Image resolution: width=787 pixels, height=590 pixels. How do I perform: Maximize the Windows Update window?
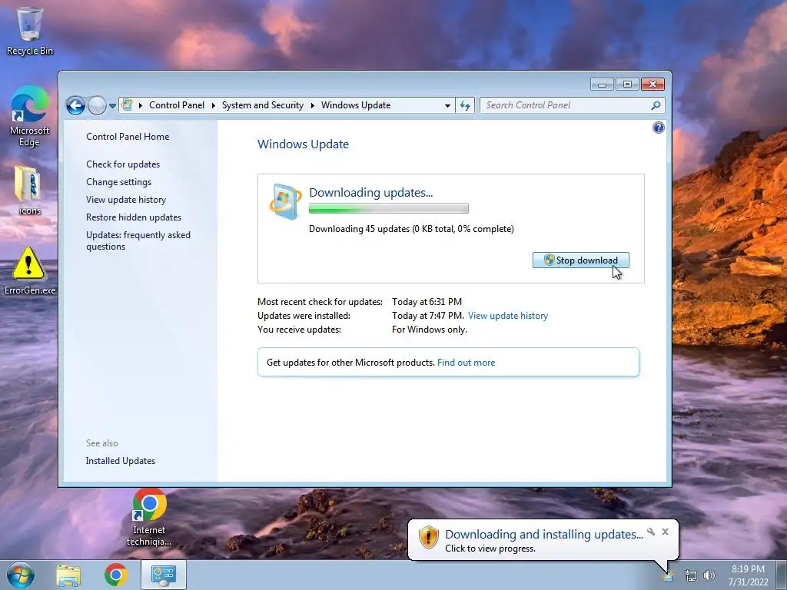(x=627, y=84)
